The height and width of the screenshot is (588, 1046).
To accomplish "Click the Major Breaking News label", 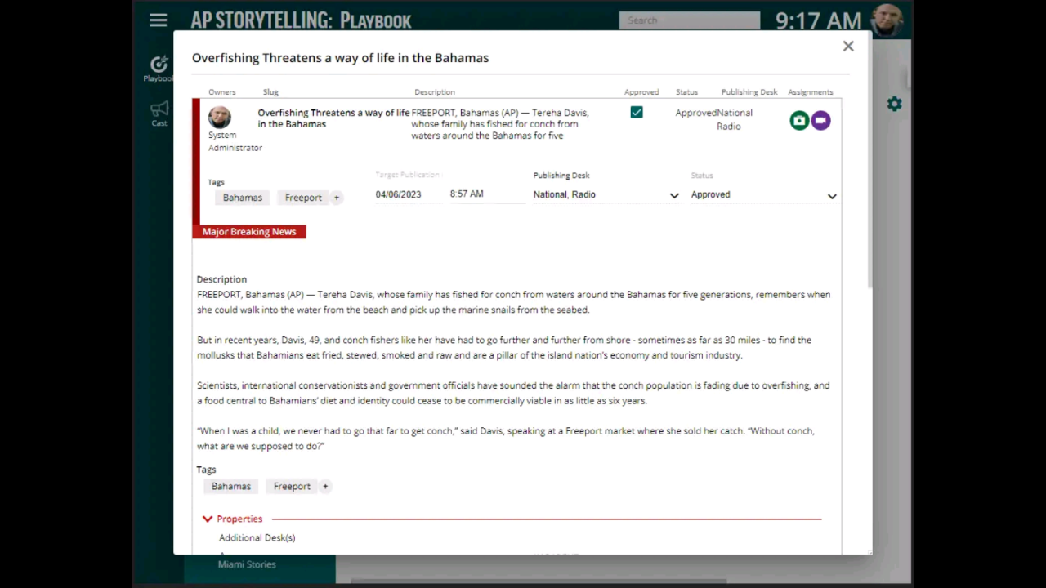I will pyautogui.click(x=249, y=232).
